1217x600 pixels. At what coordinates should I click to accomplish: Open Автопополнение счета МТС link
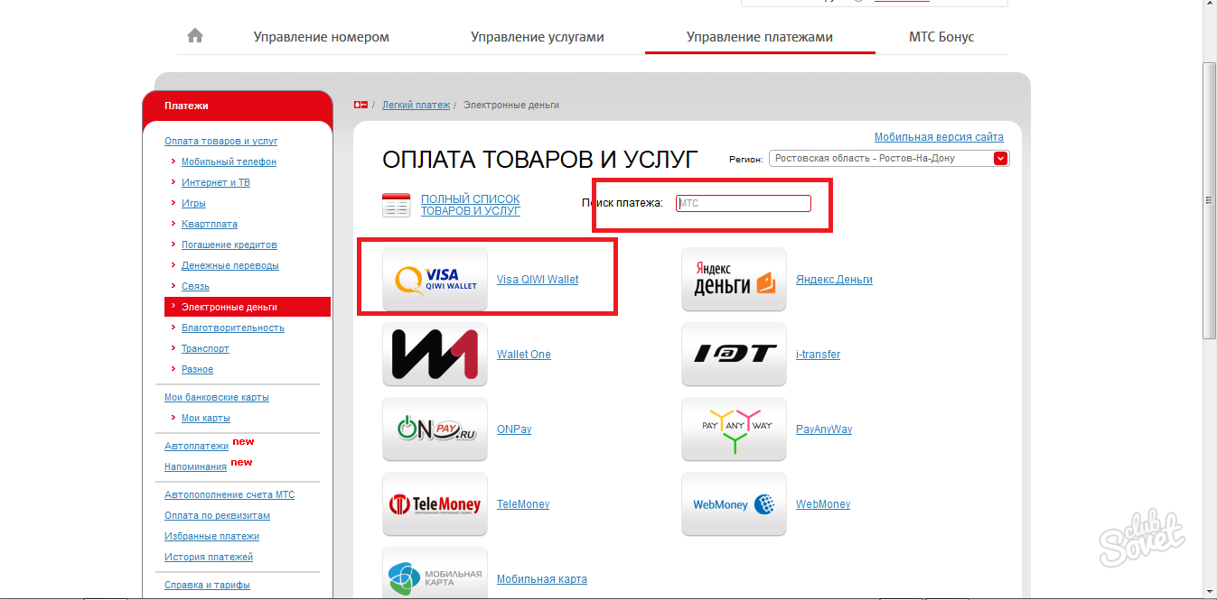pos(229,494)
